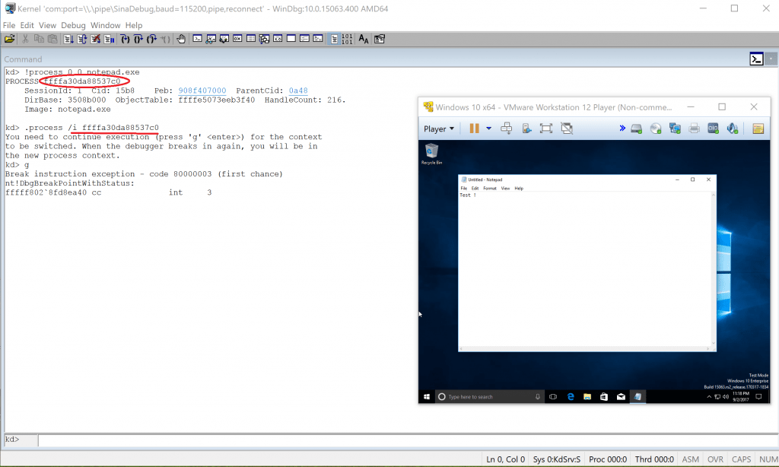Open Edge from the guest taskbar
Image resolution: width=779 pixels, height=467 pixels.
571,396
